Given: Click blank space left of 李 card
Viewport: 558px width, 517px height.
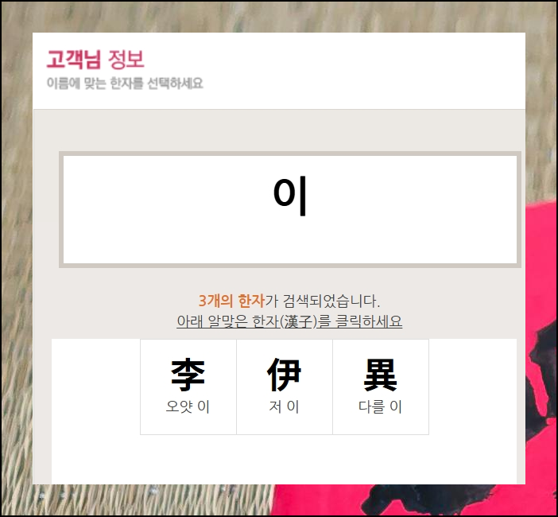Looking at the screenshot, I should click(96, 387).
